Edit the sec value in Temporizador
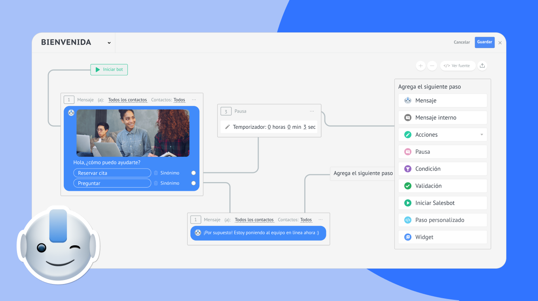 tap(305, 127)
